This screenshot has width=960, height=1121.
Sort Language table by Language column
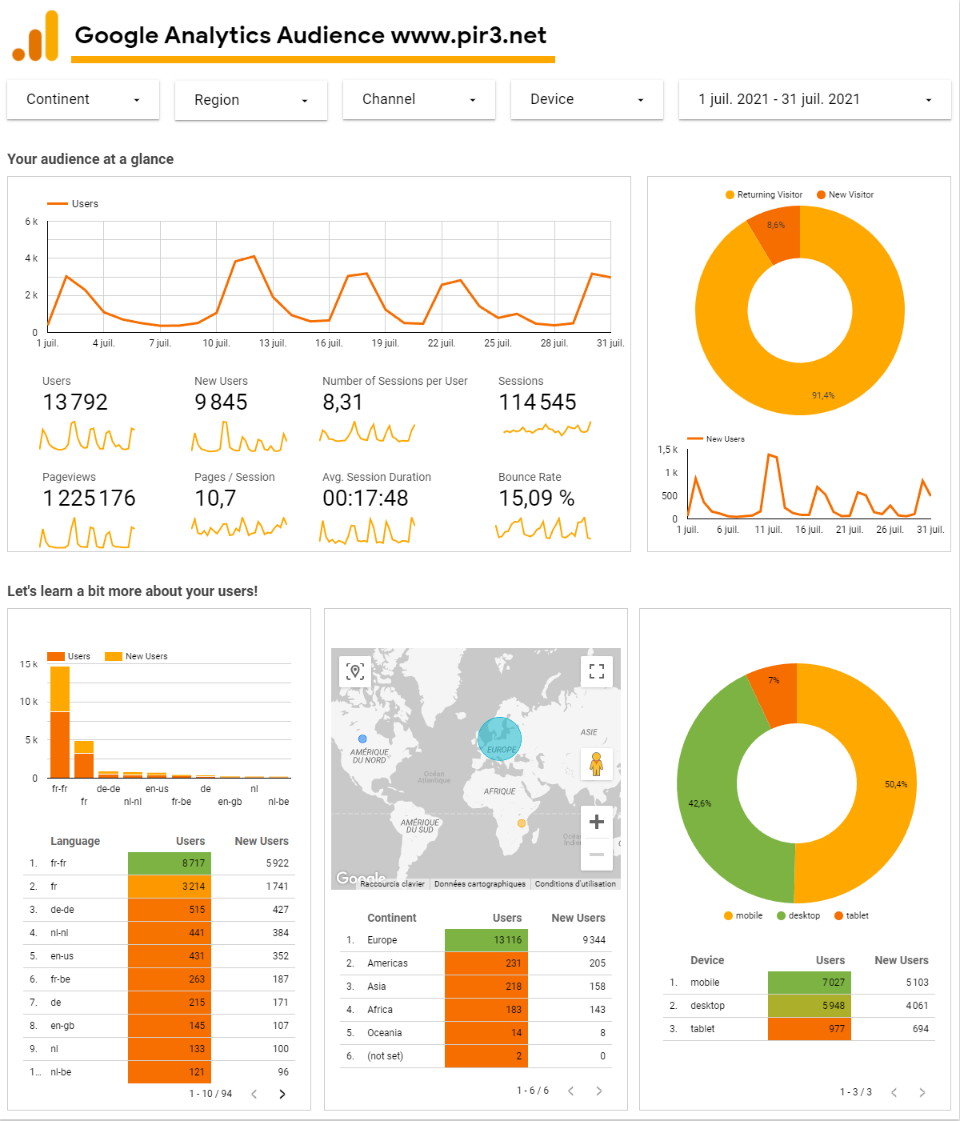(x=75, y=841)
